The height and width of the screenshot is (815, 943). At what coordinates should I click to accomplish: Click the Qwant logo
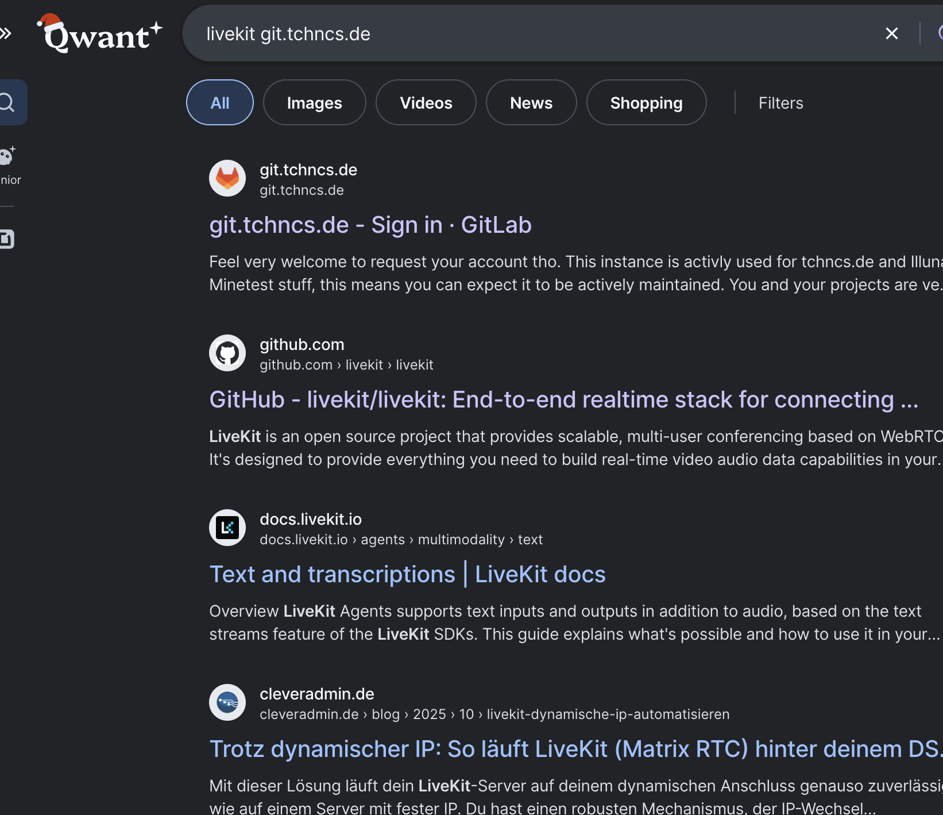pyautogui.click(x=100, y=34)
